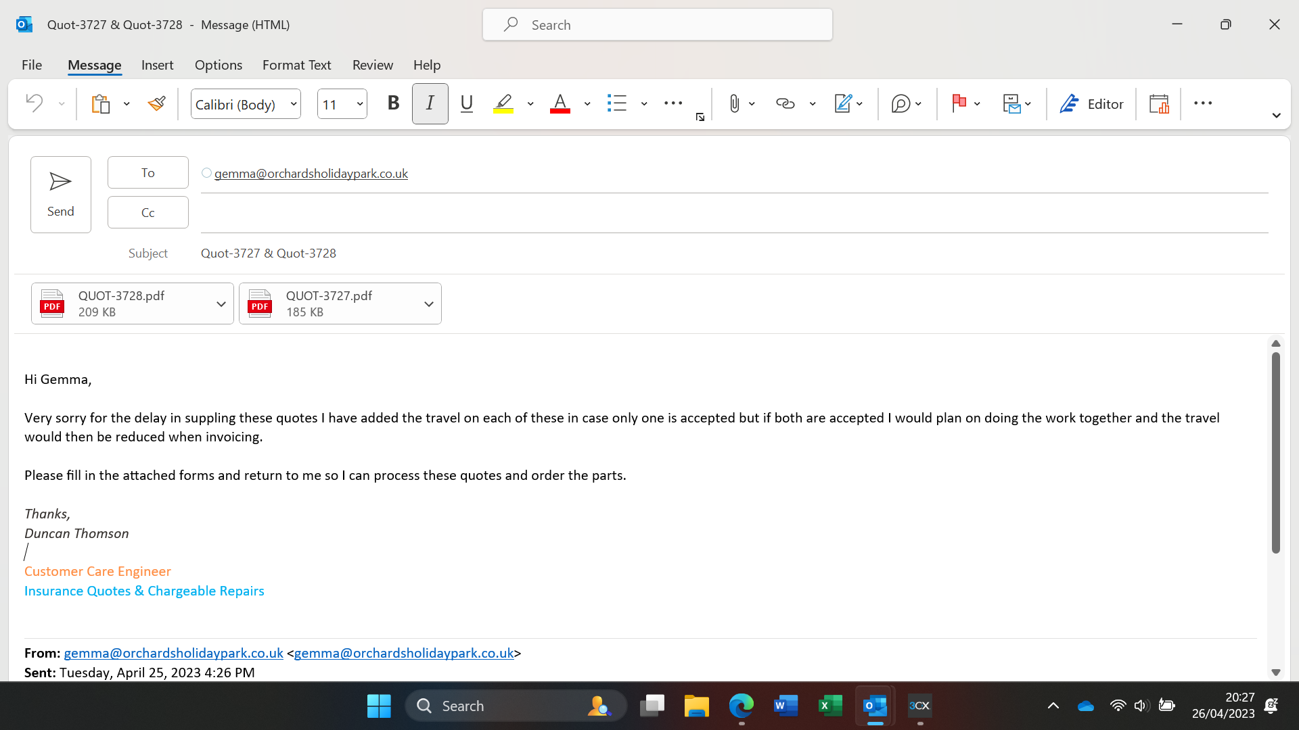Click the follow-up flag icon

[959, 103]
